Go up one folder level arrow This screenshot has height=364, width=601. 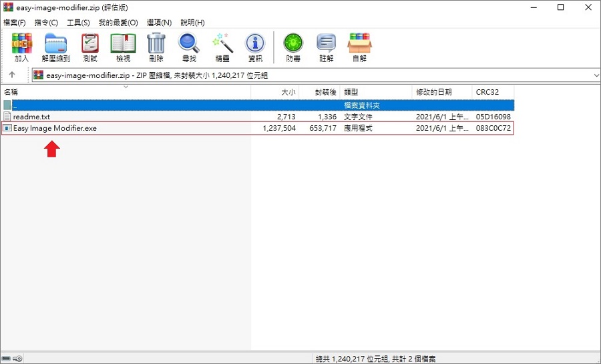click(x=12, y=75)
